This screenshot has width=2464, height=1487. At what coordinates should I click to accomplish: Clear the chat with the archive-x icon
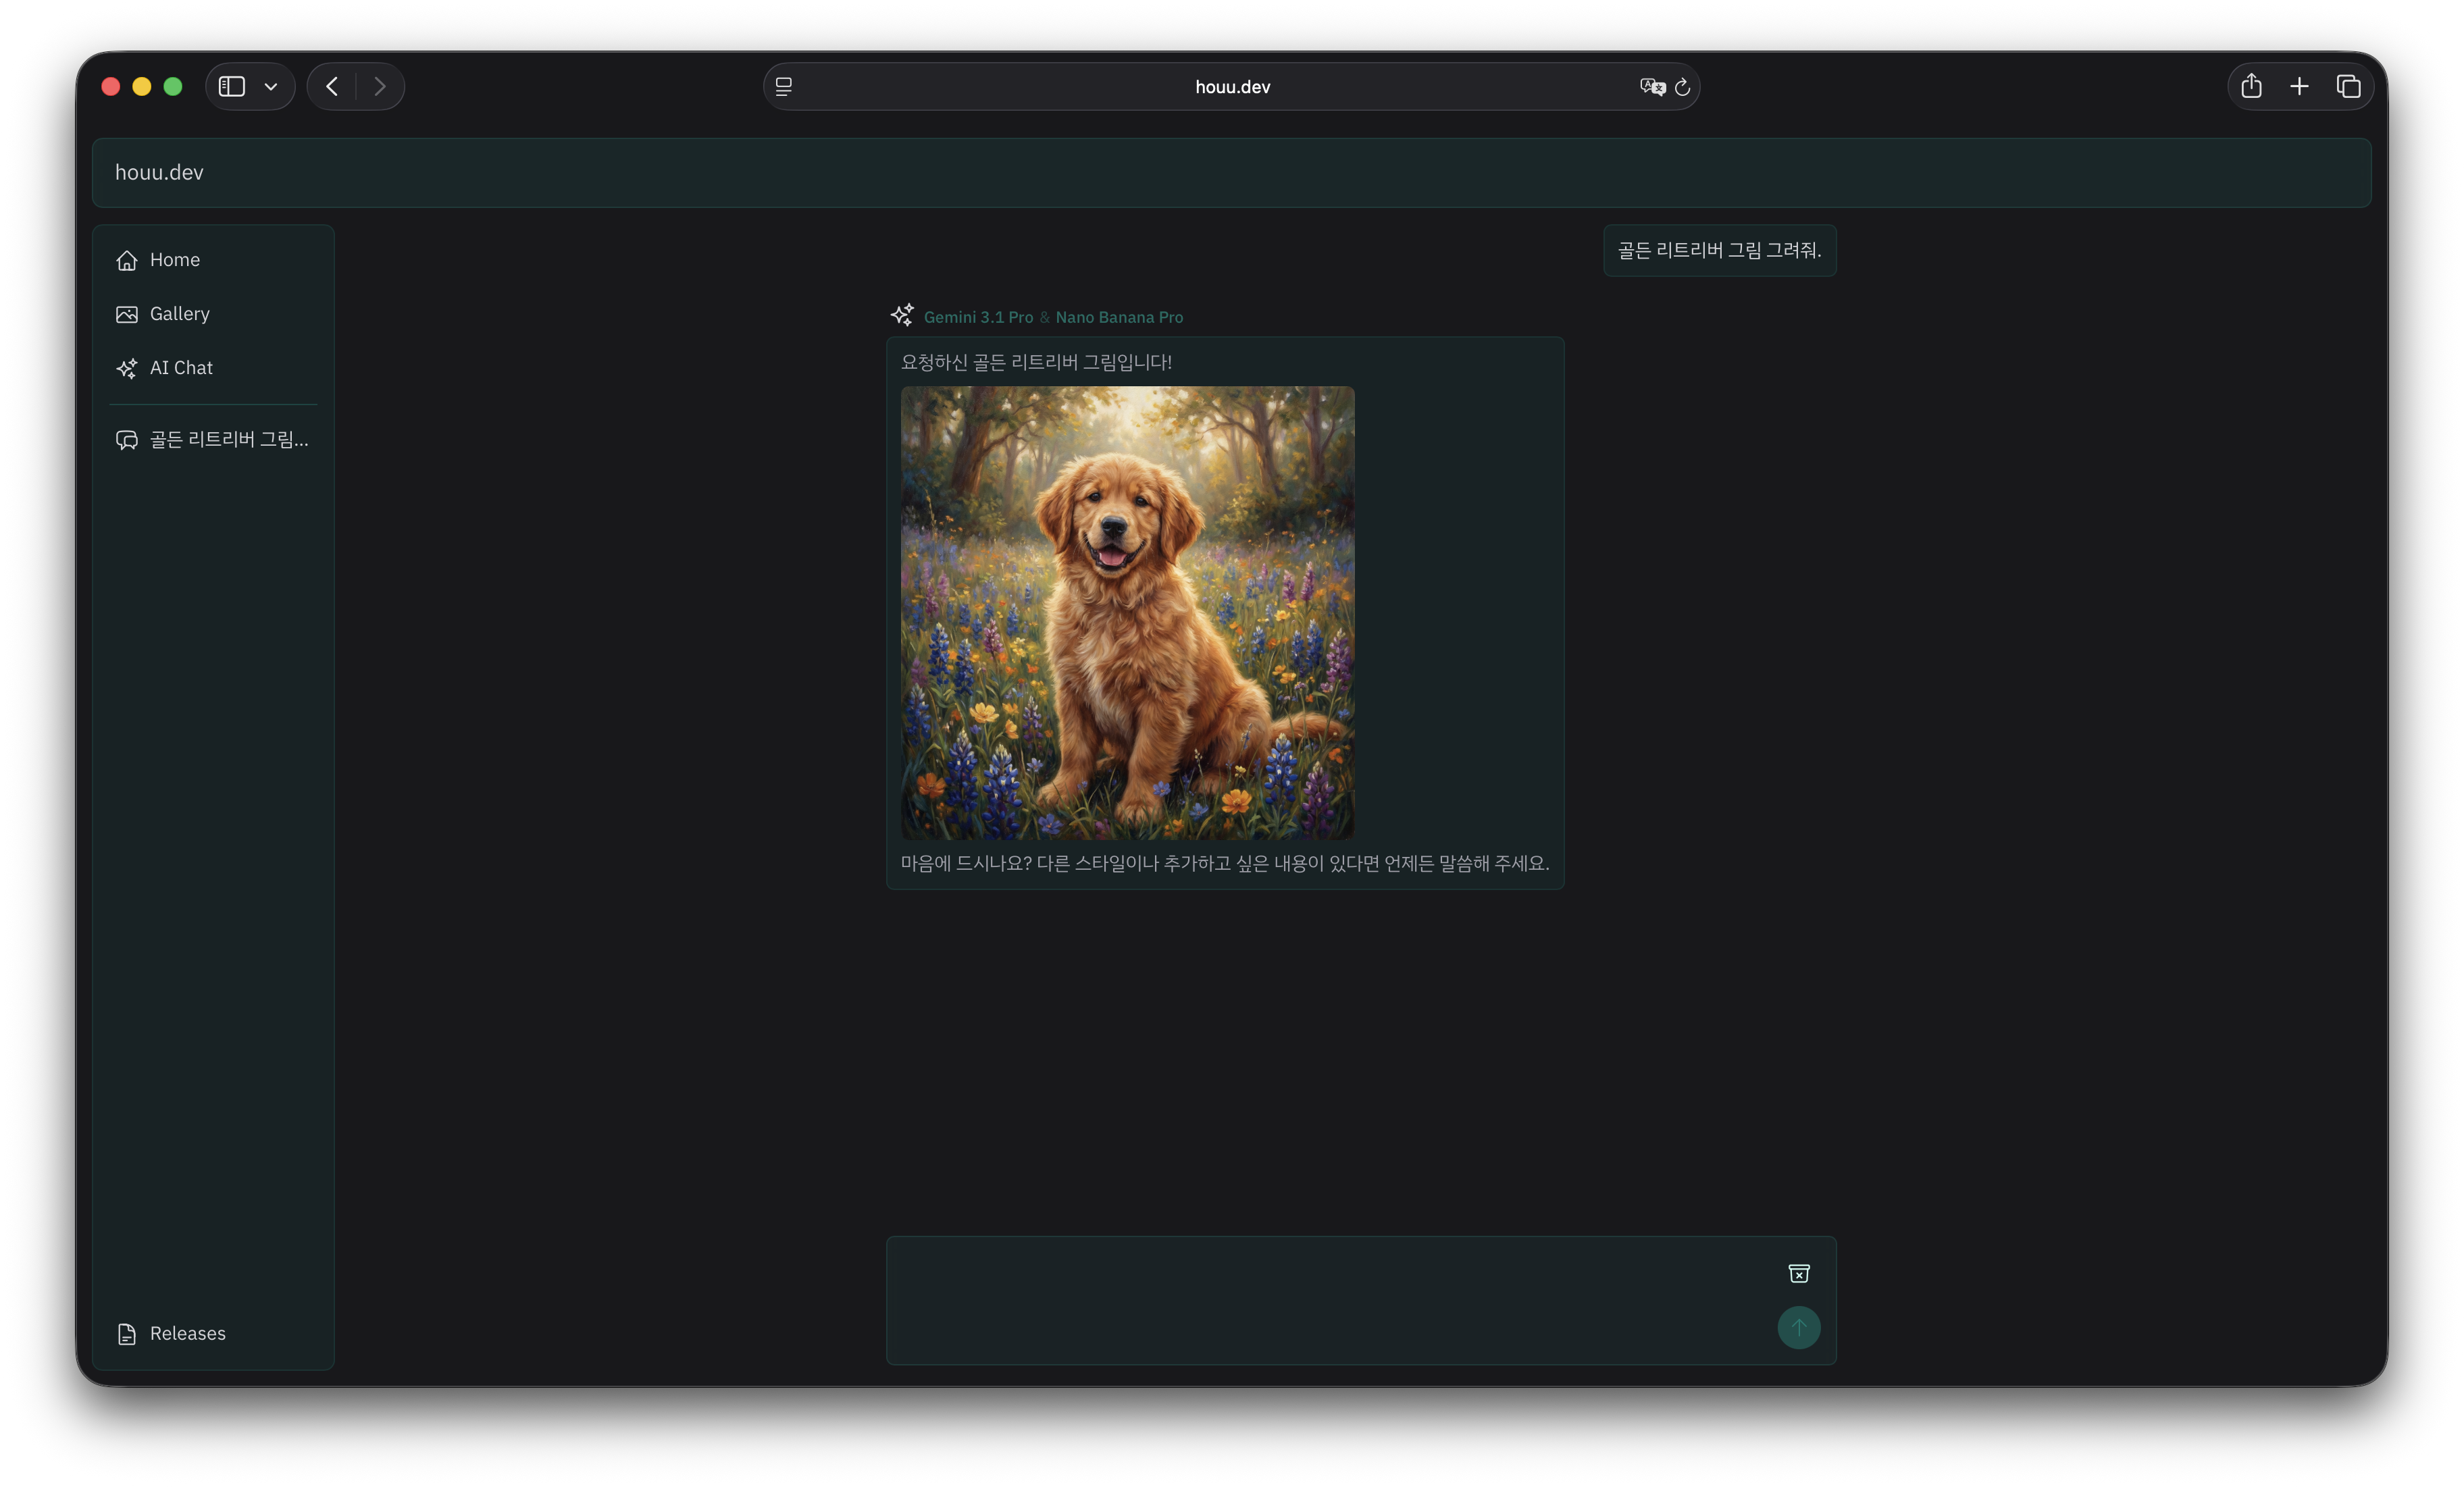[1799, 1273]
